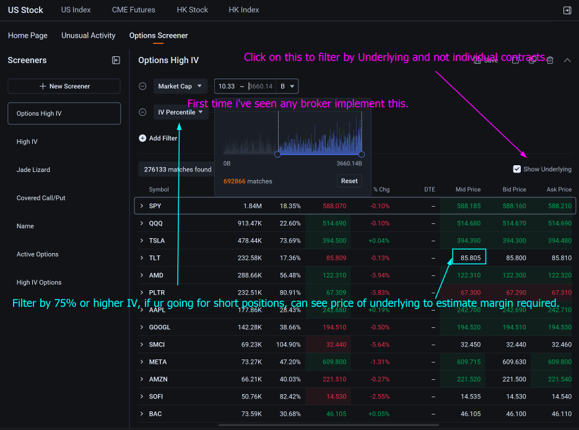The image size is (579, 430).
Task: Click the SPY symbol cell
Action: point(155,206)
